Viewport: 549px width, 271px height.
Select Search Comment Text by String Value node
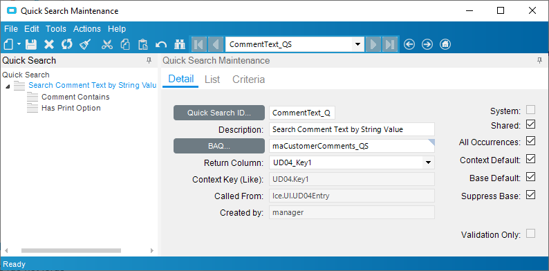coord(92,86)
